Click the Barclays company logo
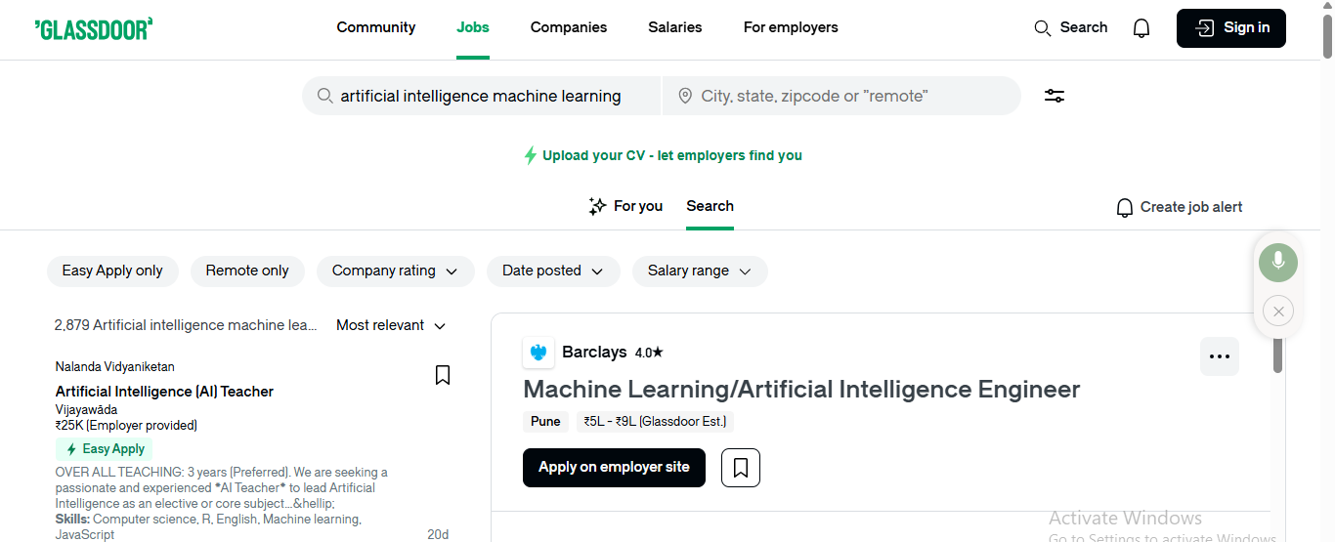Screen dimensions: 1335x542 coord(538,353)
